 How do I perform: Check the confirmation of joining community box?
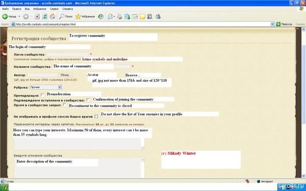click(88, 100)
